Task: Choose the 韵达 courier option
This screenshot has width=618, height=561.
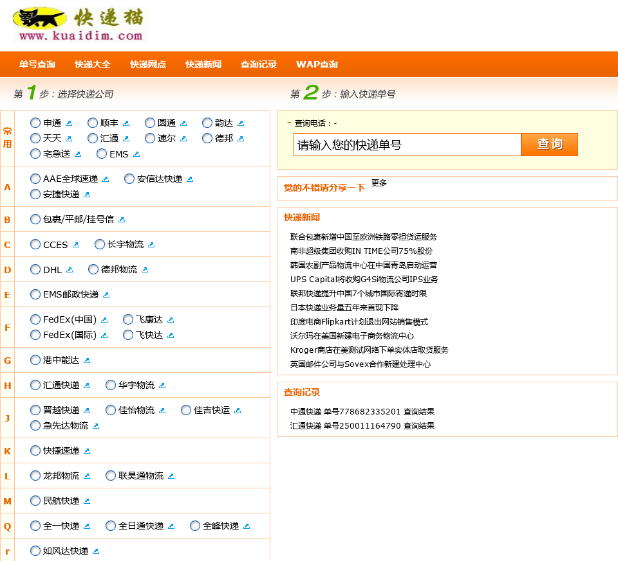Action: (207, 123)
